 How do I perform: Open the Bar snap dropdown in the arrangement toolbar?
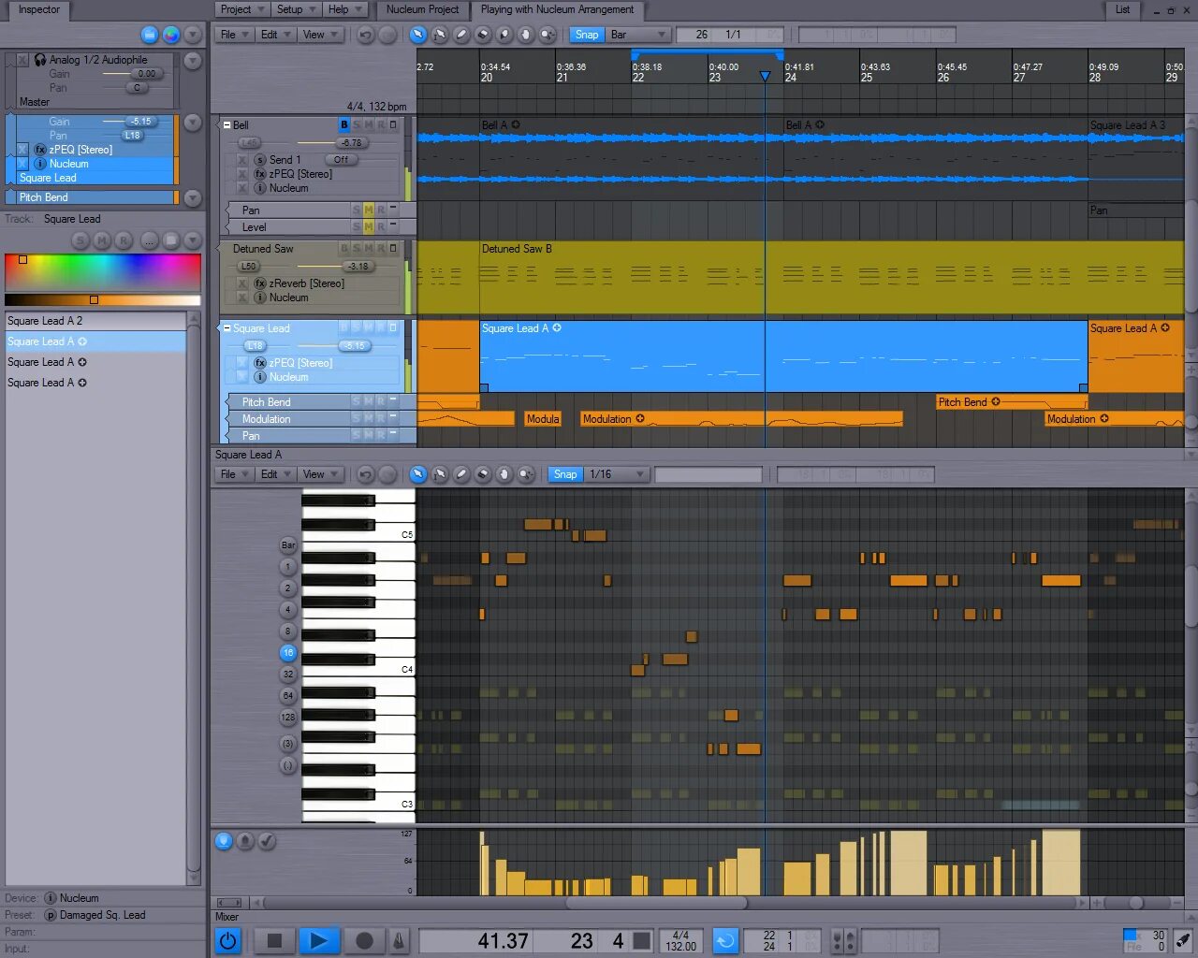[637, 34]
